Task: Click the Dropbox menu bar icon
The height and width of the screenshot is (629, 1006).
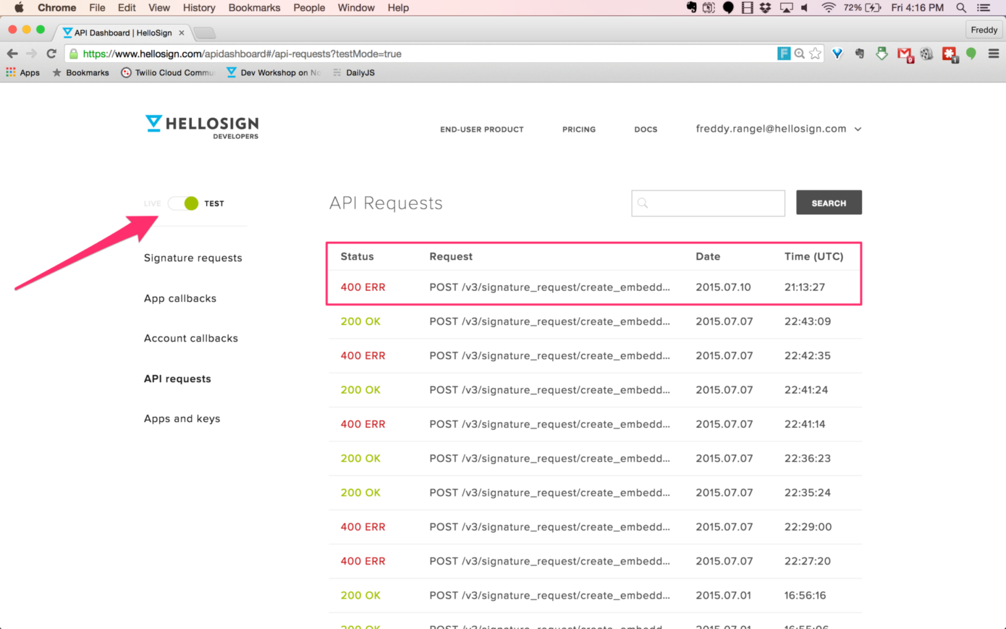Action: pyautogui.click(x=765, y=8)
